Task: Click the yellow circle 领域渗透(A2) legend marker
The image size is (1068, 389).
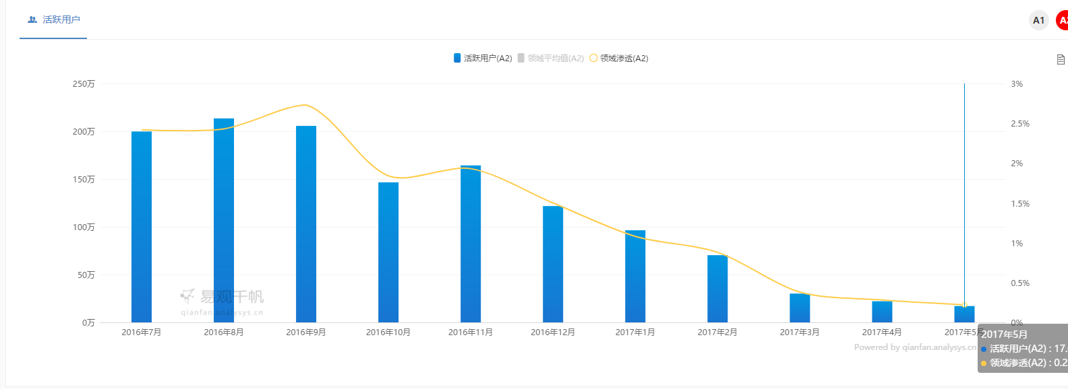Action: (593, 59)
